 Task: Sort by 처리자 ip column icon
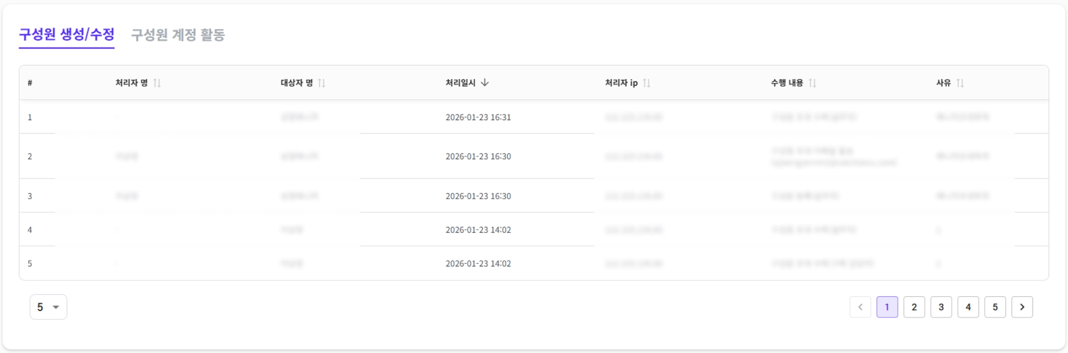(647, 83)
